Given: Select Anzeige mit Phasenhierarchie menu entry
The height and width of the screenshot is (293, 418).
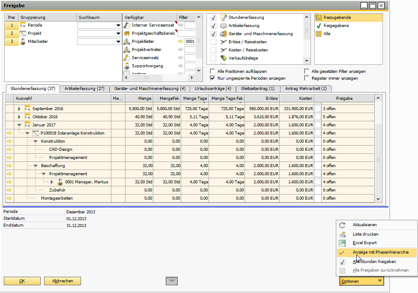Looking at the screenshot, I should 377,252.
